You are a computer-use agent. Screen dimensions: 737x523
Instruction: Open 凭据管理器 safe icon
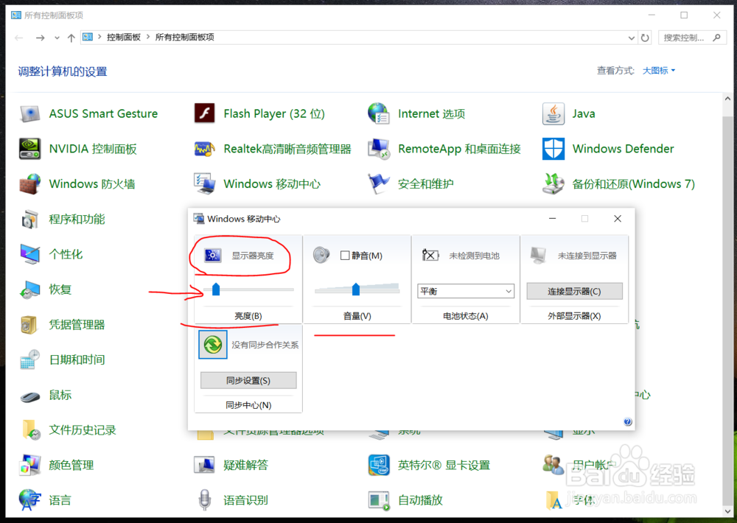coord(30,325)
